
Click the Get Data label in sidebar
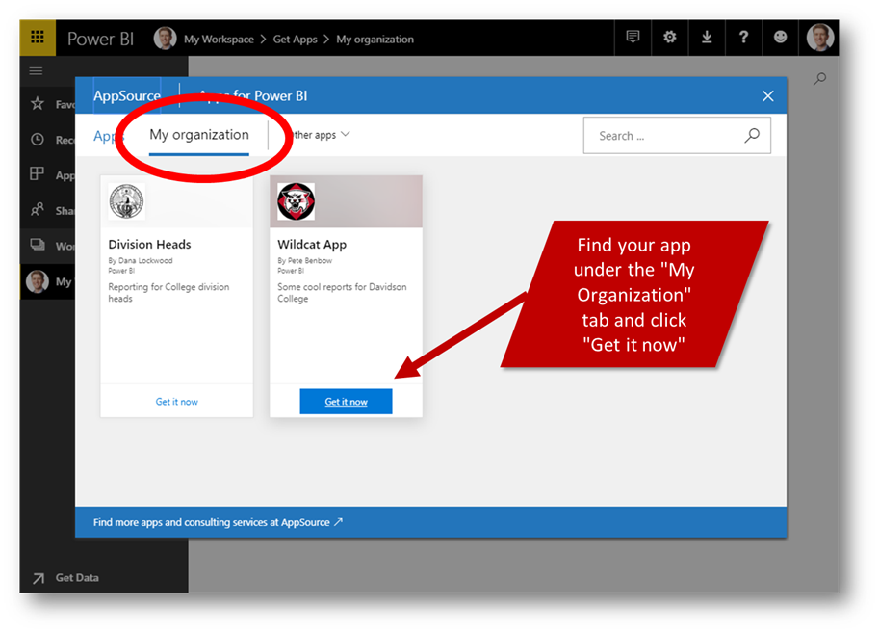point(77,577)
